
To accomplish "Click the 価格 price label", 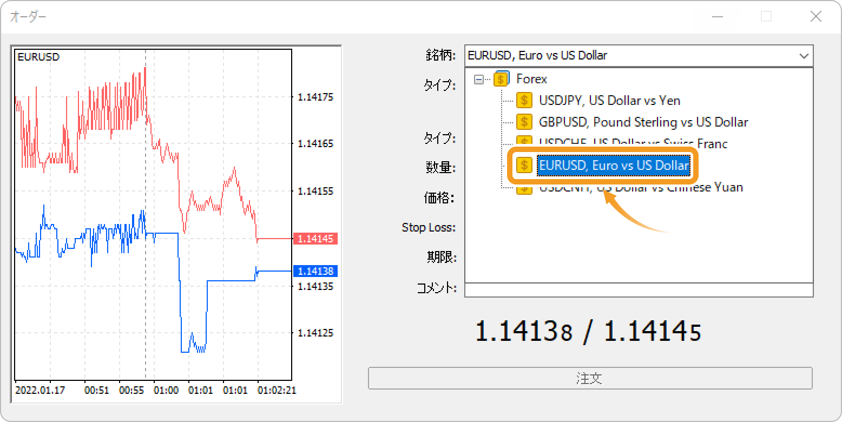I will click(439, 197).
